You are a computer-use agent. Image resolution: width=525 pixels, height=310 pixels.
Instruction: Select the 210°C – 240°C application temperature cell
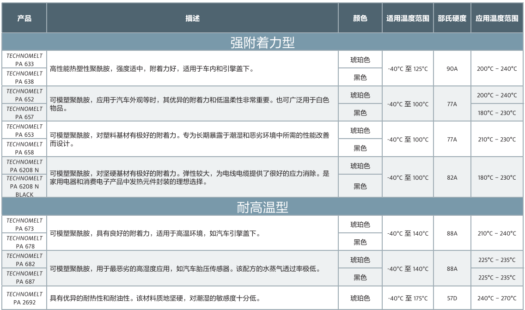(x=497, y=233)
